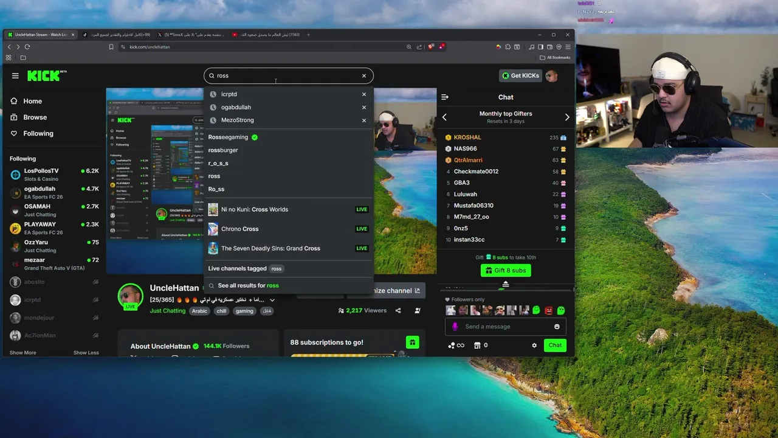778x438 pixels.
Task: Expand the stream title dropdown chevron
Action: point(272,300)
